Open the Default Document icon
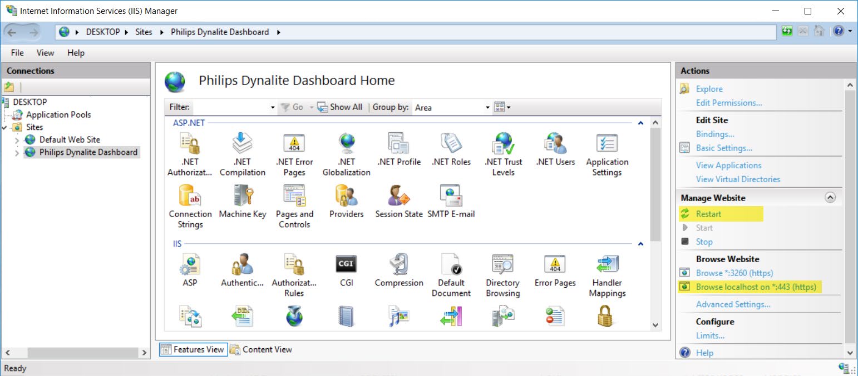This screenshot has height=376, width=858. [451, 264]
